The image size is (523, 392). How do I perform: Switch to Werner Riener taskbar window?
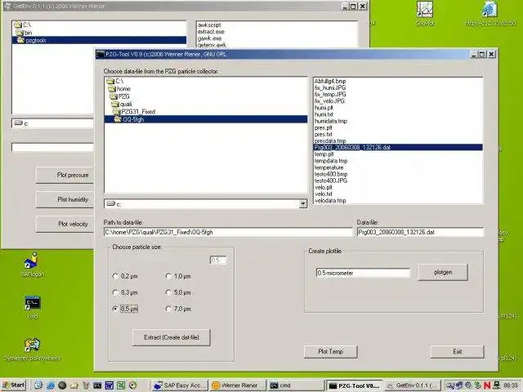238,385
